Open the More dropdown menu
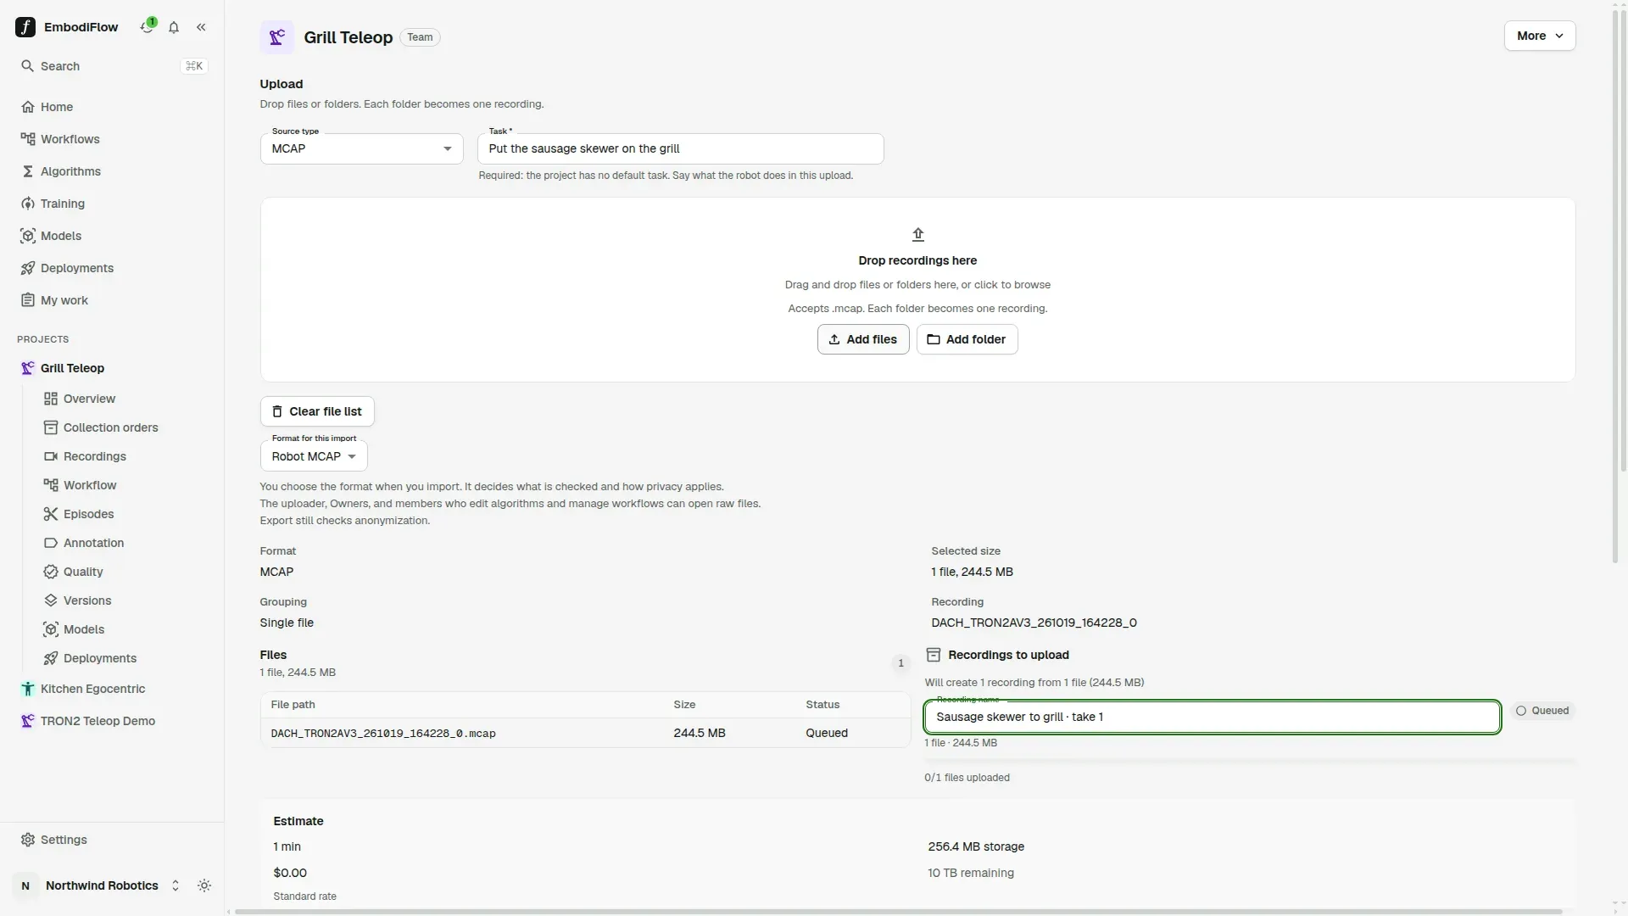Screen dimensions: 1628x916 (1539, 36)
